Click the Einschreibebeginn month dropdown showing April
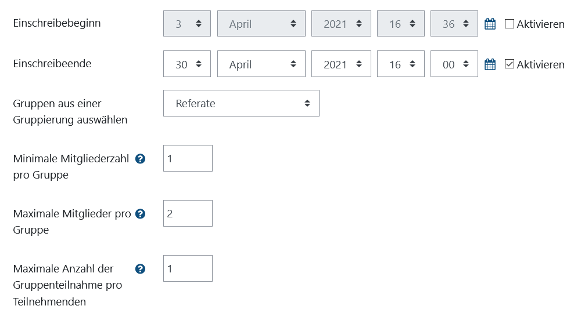This screenshot has width=574, height=313. pyautogui.click(x=261, y=24)
